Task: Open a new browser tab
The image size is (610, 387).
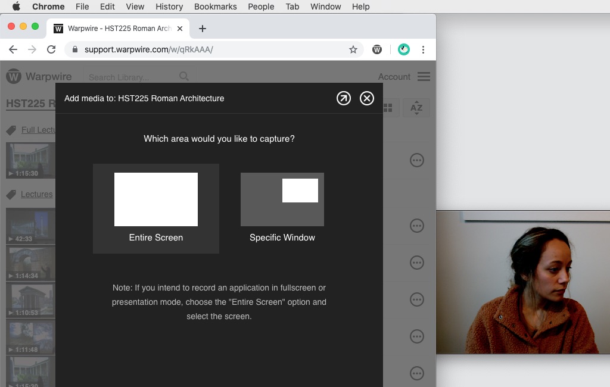Action: tap(203, 29)
